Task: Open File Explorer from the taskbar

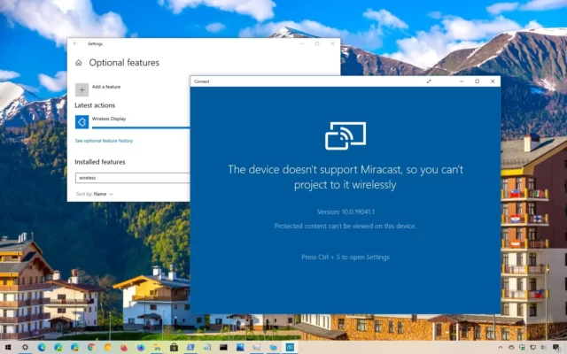Action: point(158,348)
